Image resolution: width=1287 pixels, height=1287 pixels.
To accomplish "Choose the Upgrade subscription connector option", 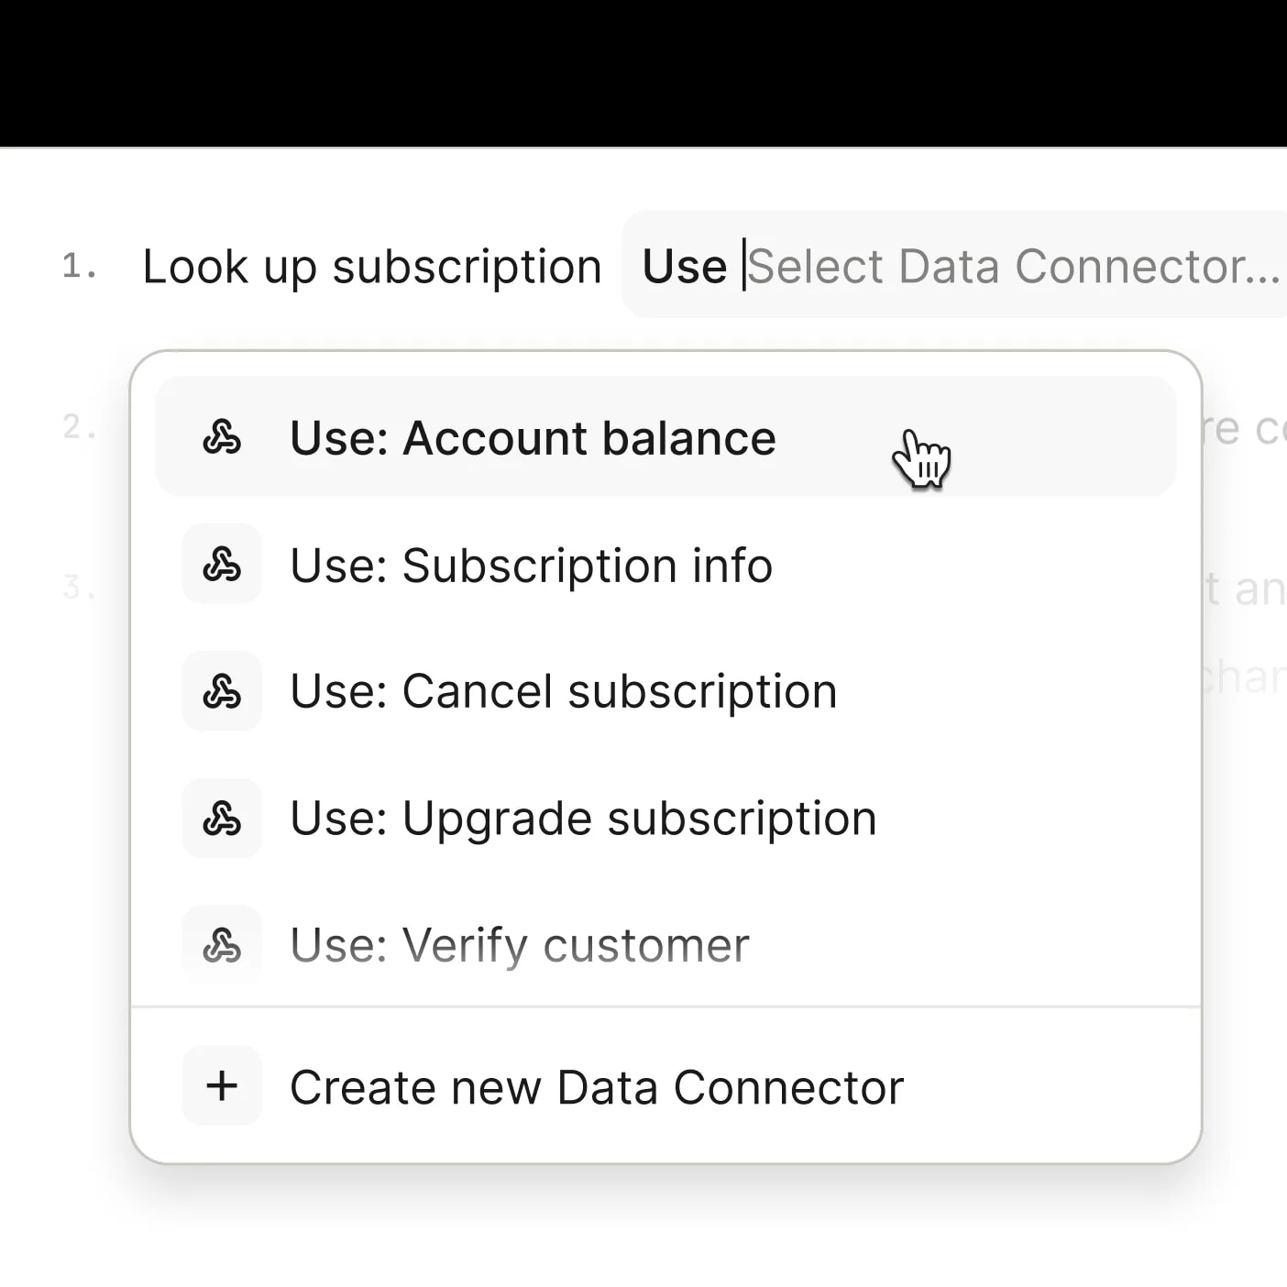I will [x=581, y=818].
